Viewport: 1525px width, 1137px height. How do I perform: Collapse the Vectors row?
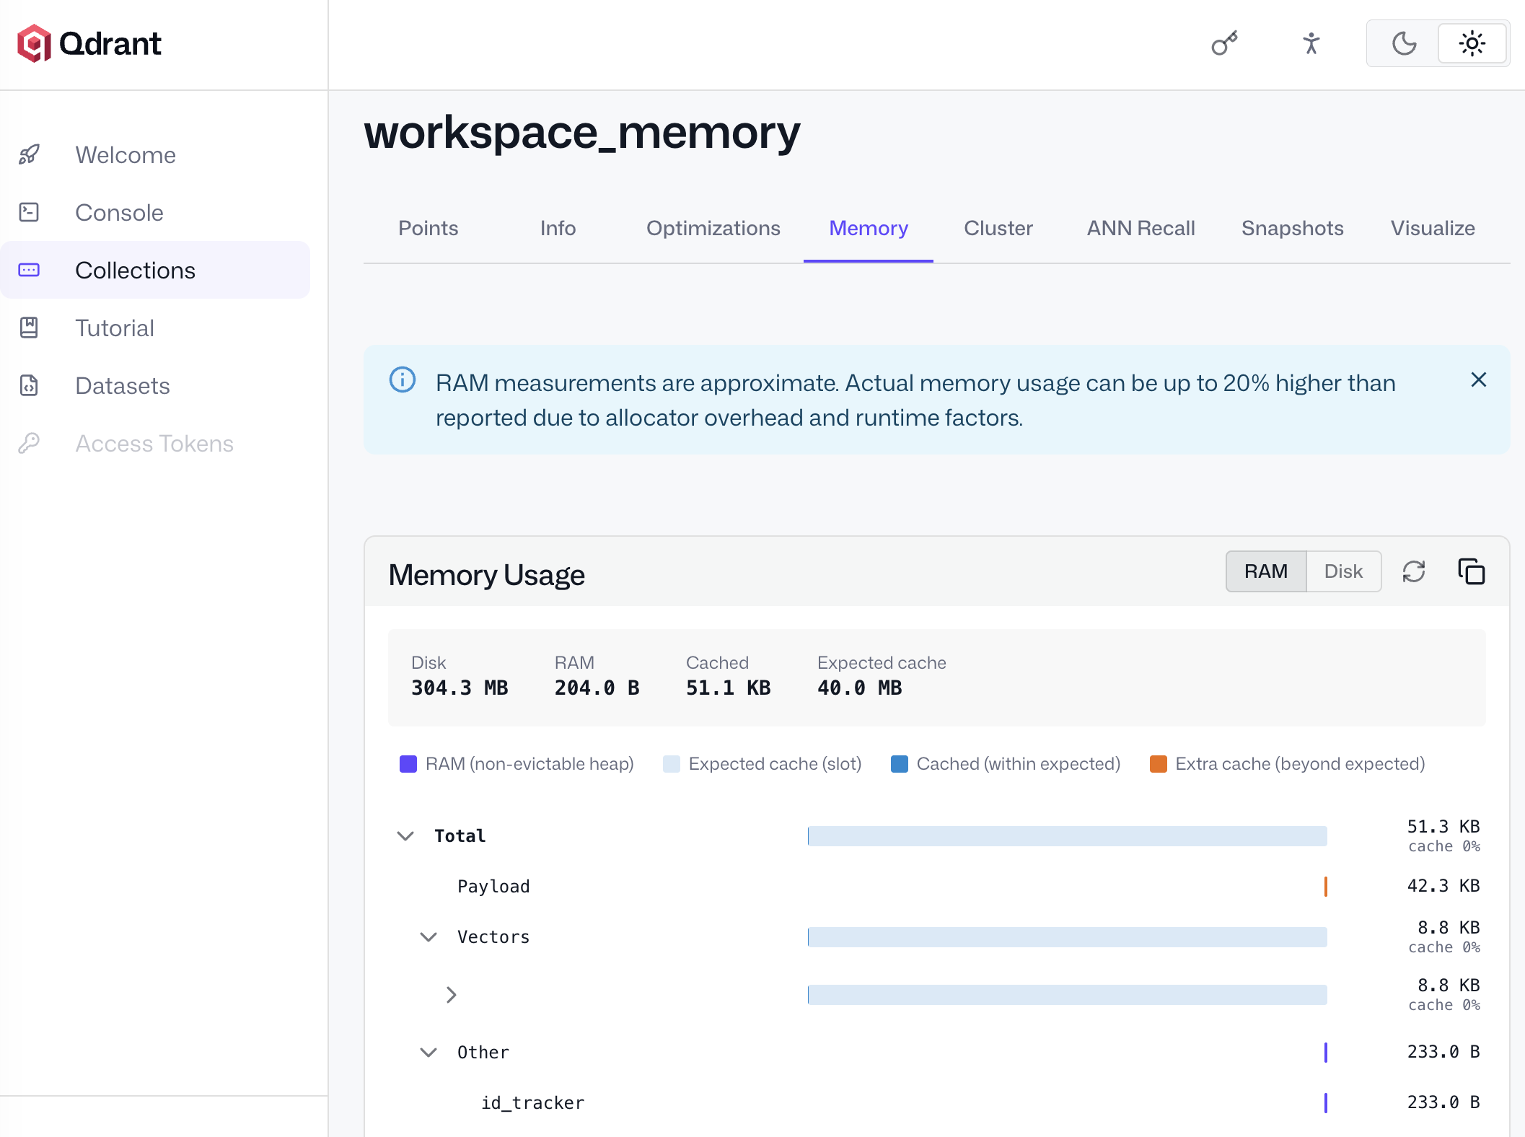pyautogui.click(x=429, y=936)
